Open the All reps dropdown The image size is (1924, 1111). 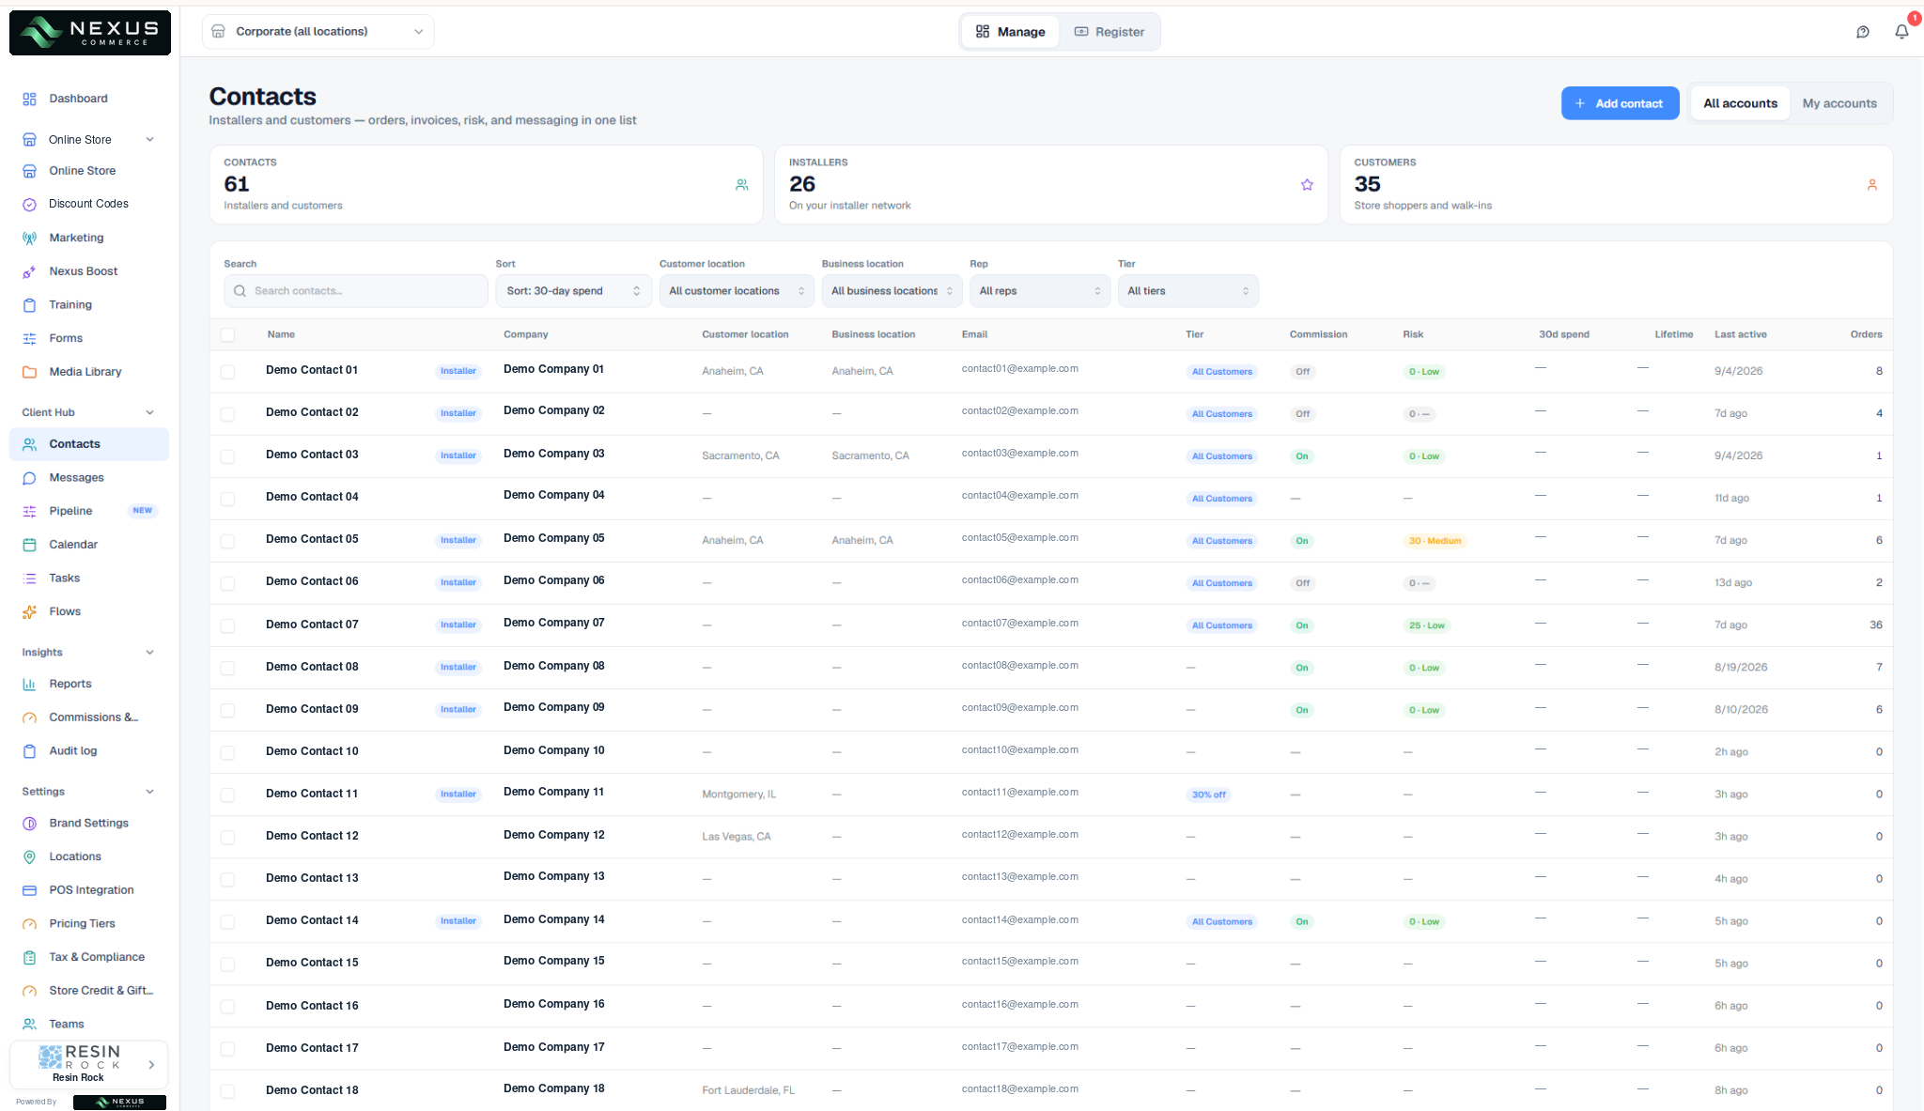pyautogui.click(x=1040, y=291)
